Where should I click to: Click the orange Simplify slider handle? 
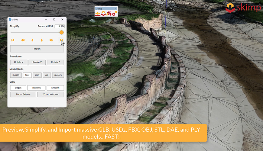[61, 32]
